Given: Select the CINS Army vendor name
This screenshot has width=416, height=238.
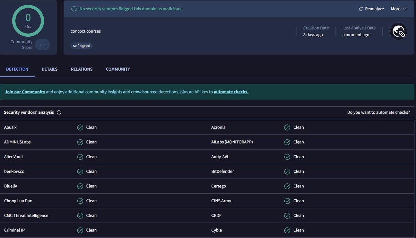Looking at the screenshot, I should click(x=221, y=201).
